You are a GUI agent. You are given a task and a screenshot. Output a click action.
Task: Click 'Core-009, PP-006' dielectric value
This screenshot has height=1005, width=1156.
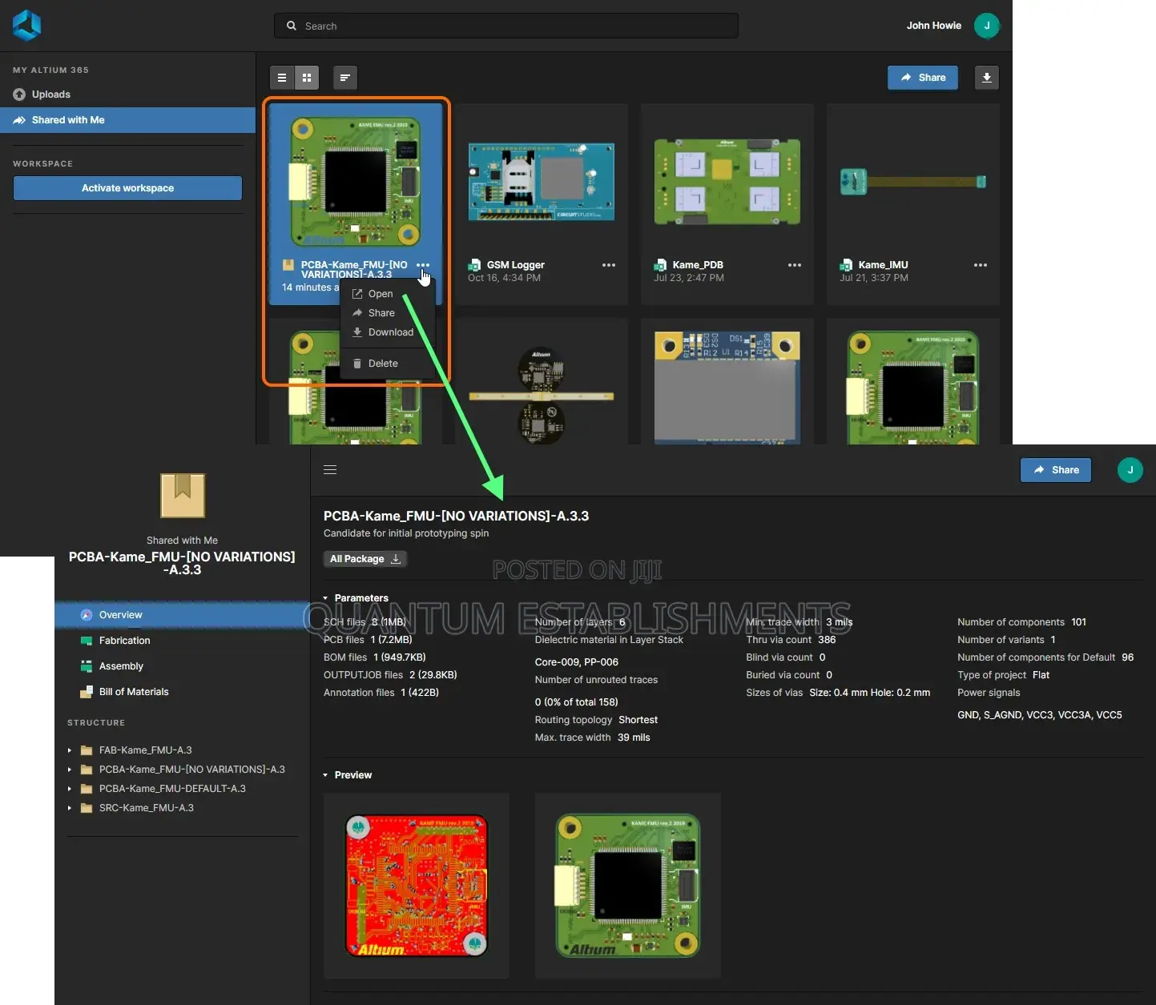(577, 662)
